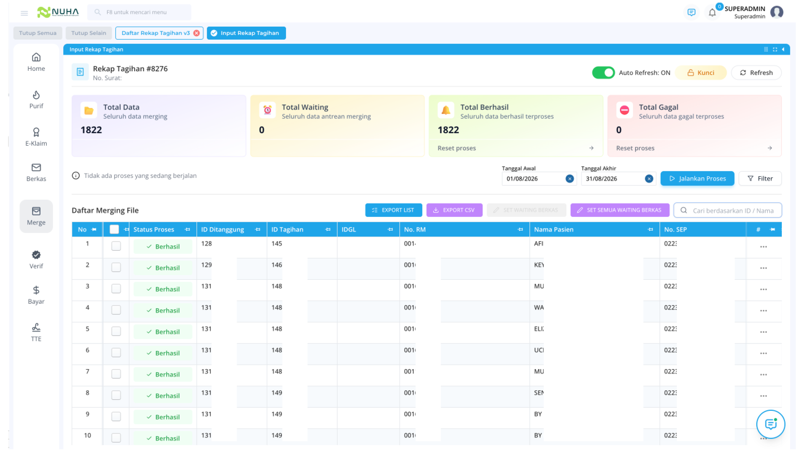Open Reset proses arrow under Total Berhasil
The width and height of the screenshot is (804, 452).
(591, 148)
